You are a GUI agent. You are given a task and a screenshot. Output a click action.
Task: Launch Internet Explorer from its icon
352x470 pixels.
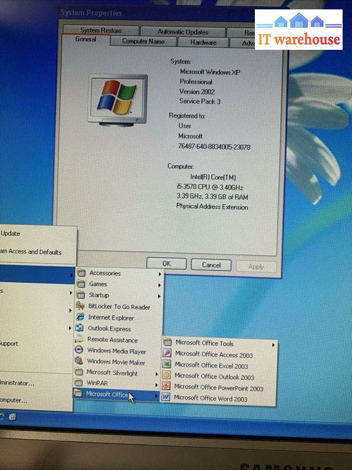80,317
